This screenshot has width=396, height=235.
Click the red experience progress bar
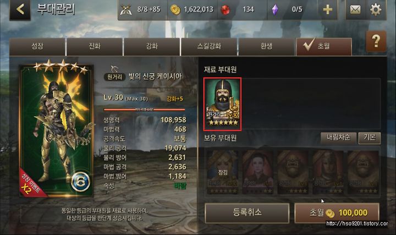click(x=144, y=110)
